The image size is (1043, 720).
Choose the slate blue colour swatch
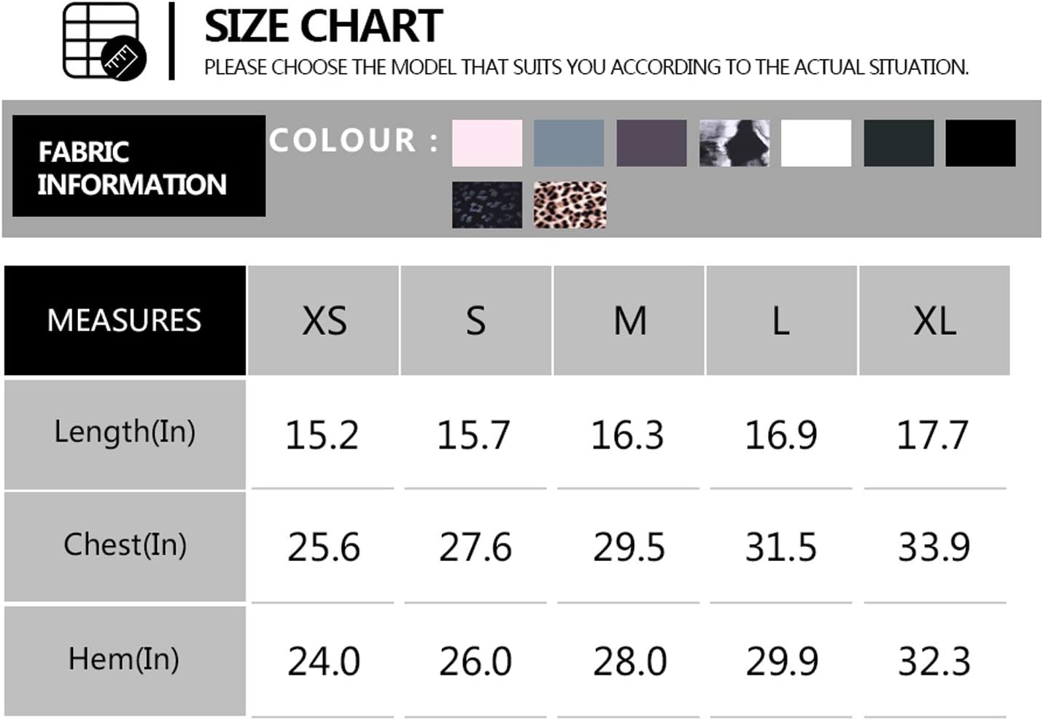point(569,143)
